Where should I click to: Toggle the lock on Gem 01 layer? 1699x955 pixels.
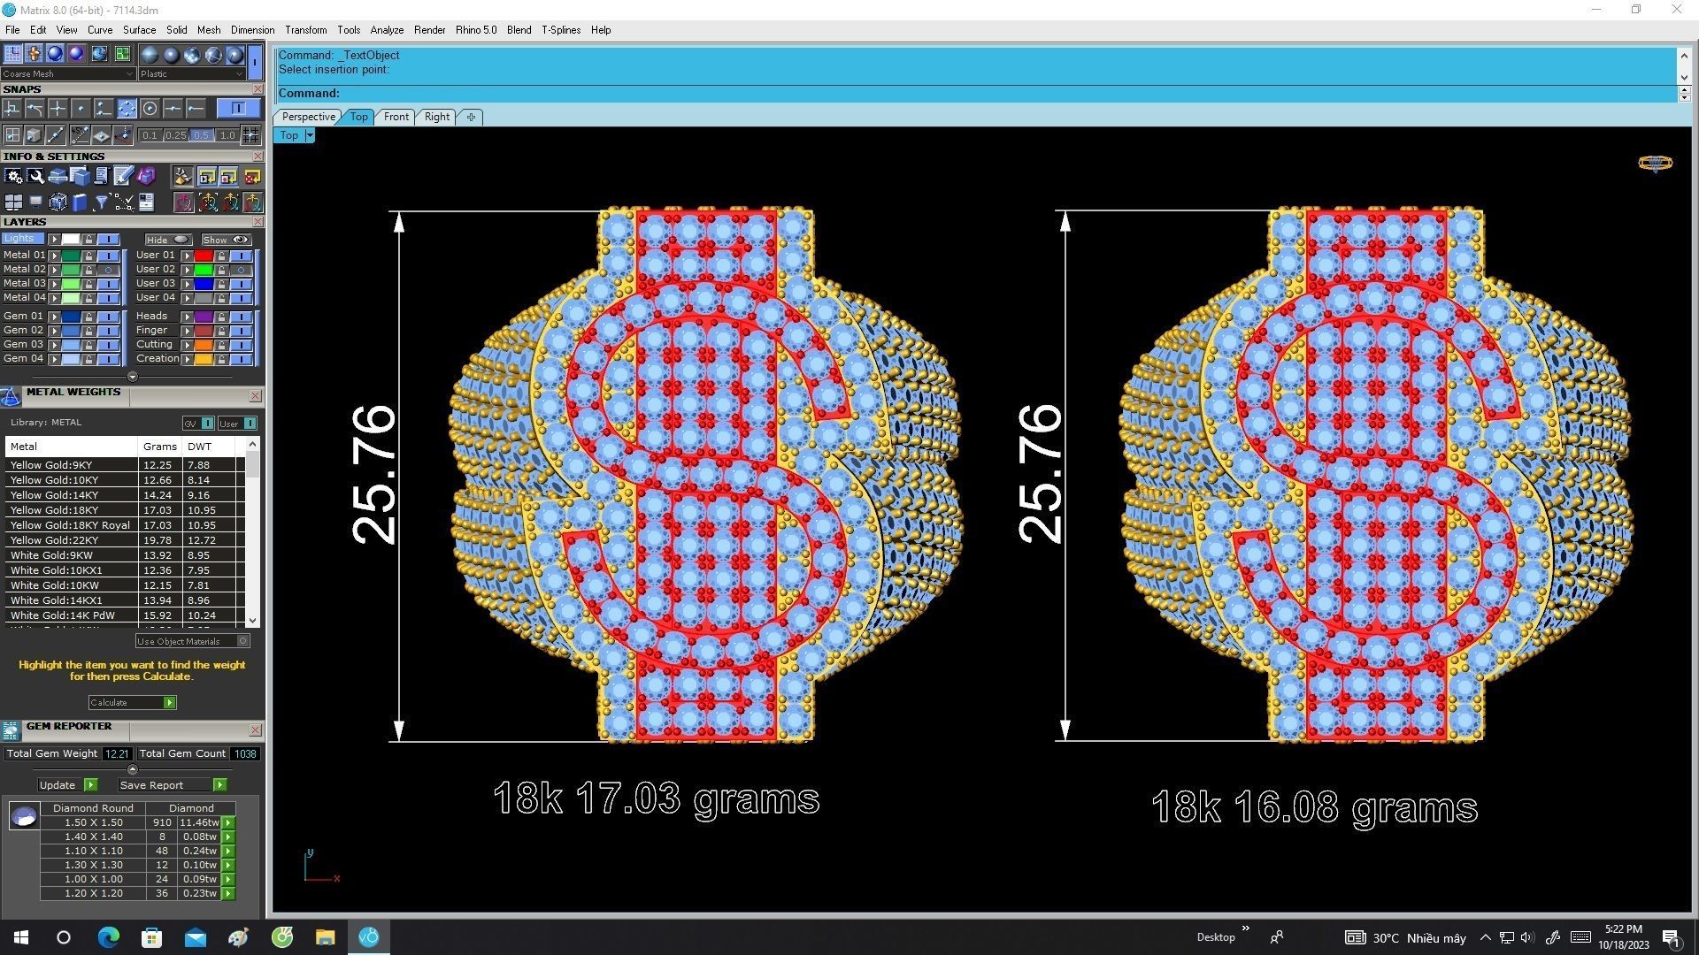88,317
